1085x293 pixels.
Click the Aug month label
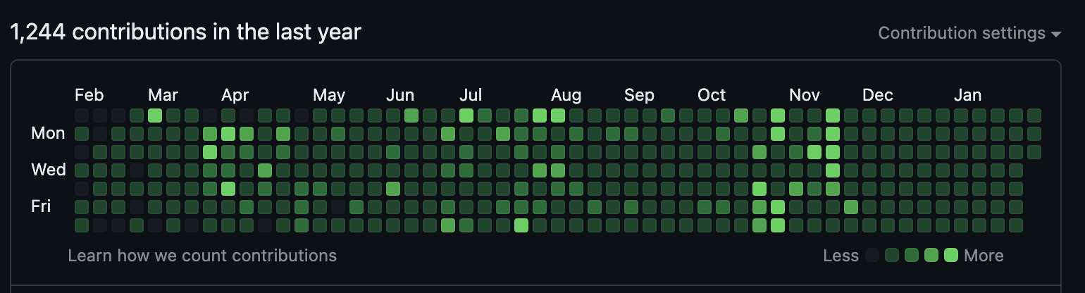(x=566, y=95)
